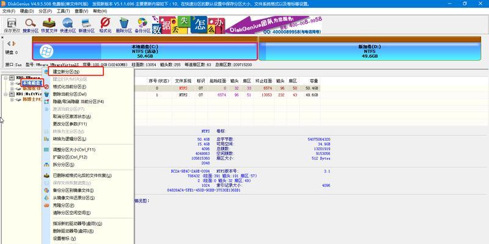
Task: Select 扩容分区(Ctrl_F12) menu entry
Action: tap(70, 157)
